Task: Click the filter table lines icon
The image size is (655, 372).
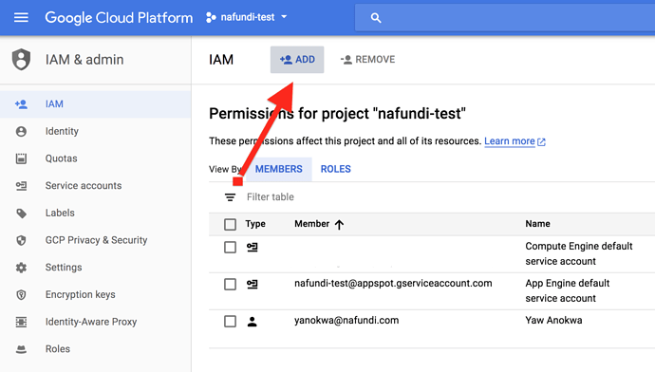Action: coord(230,197)
